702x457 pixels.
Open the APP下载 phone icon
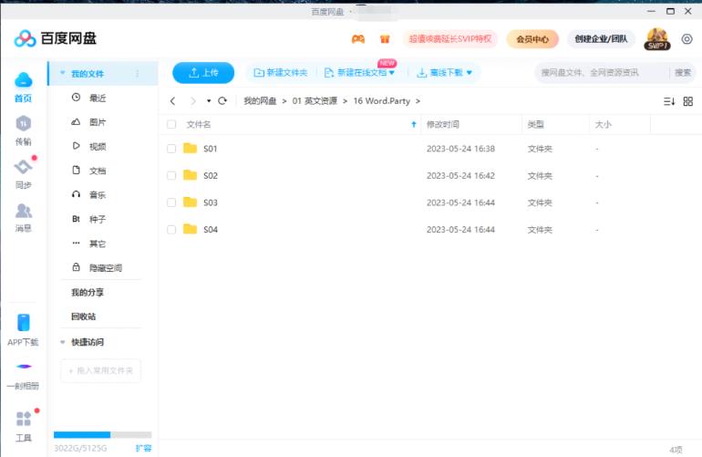[24, 323]
